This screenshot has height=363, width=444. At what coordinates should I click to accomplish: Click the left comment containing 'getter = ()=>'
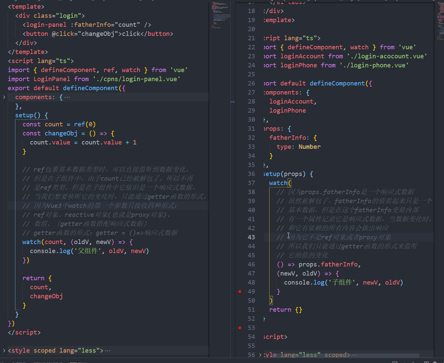click(x=100, y=233)
